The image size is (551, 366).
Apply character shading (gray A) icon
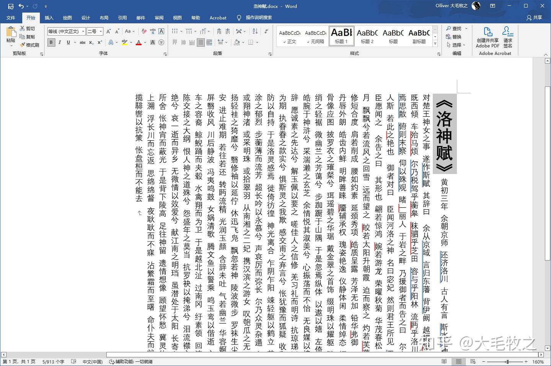pos(153,42)
